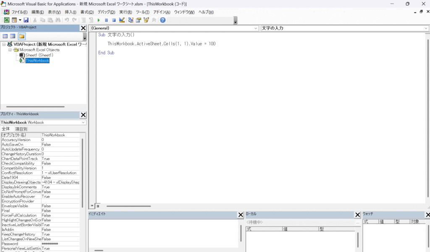
Task: Switch to the 項目別 properties tab
Action: pyautogui.click(x=21, y=129)
